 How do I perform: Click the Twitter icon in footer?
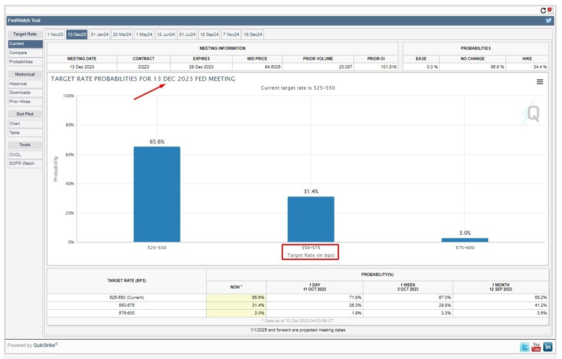pyautogui.click(x=525, y=347)
